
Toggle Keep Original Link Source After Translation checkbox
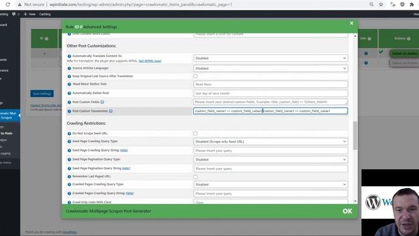pyautogui.click(x=195, y=76)
